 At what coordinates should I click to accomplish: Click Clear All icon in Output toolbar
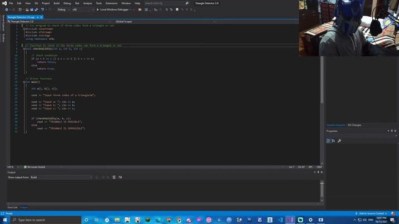(114, 177)
